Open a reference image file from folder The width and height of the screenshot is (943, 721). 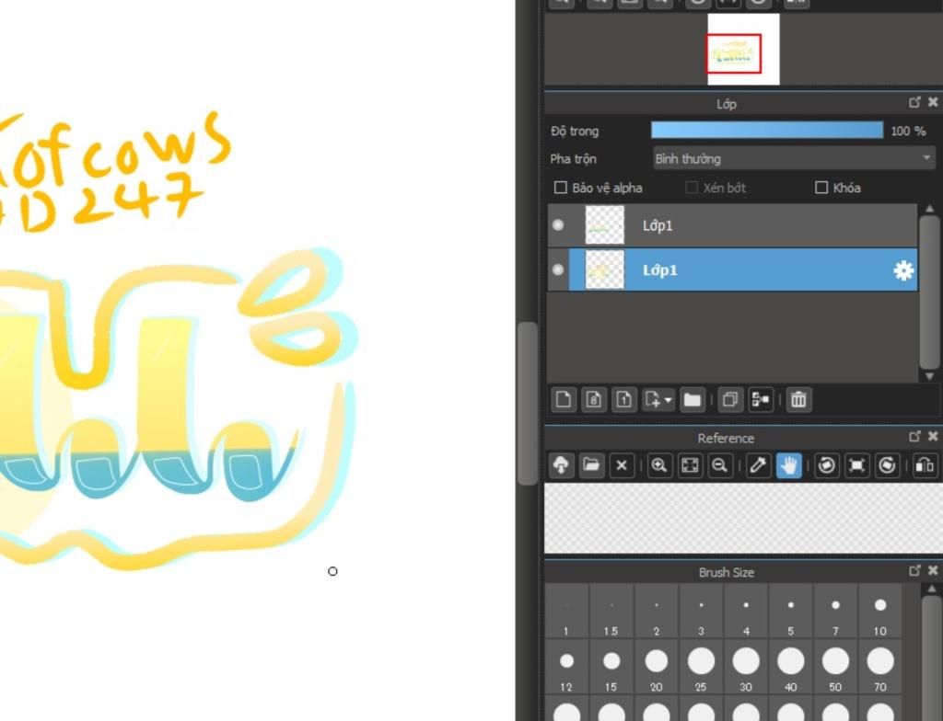[591, 465]
